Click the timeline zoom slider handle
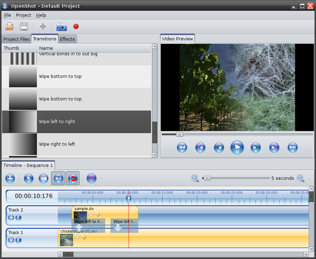This screenshot has width=316, height=259. coord(207,178)
